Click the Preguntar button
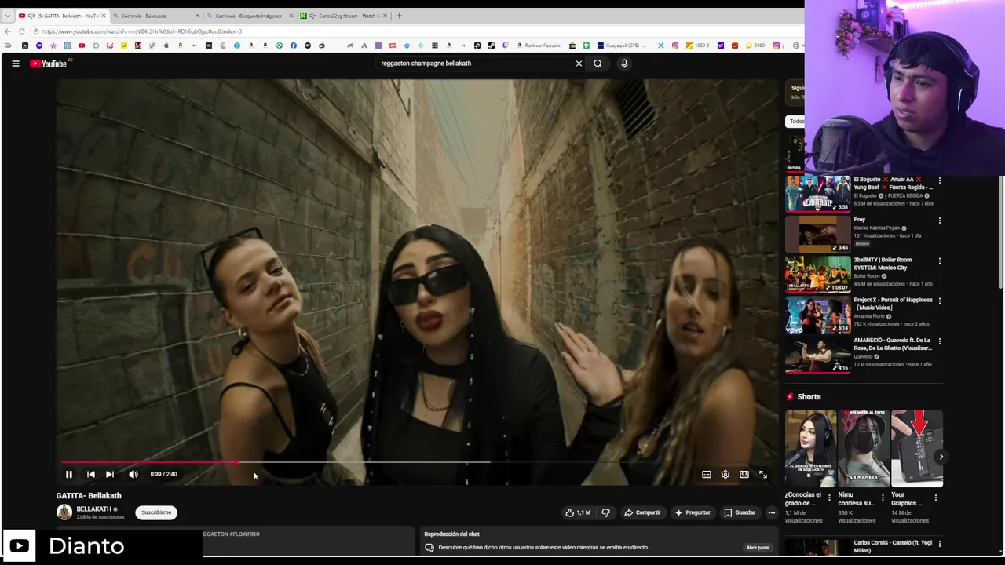 click(693, 512)
